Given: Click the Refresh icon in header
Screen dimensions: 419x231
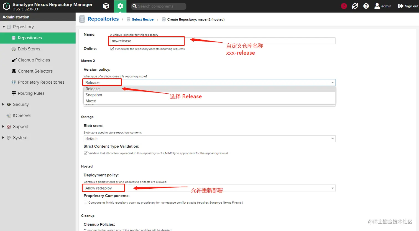Looking at the screenshot, I should [x=355, y=6].
